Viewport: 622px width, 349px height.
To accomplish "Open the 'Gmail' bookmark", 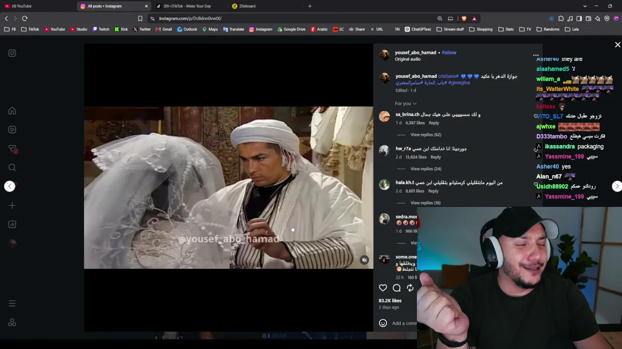I will (x=163, y=29).
